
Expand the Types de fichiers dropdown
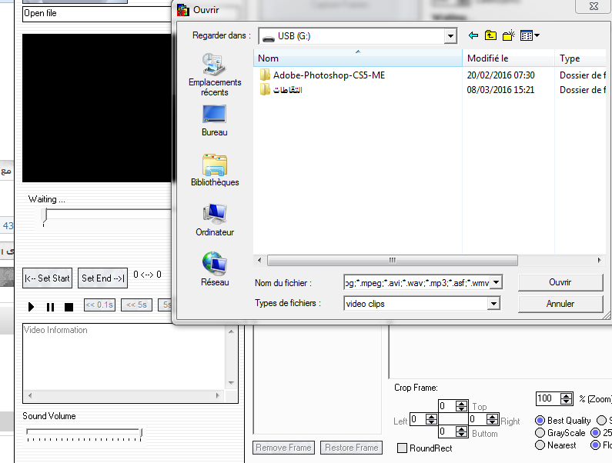493,304
